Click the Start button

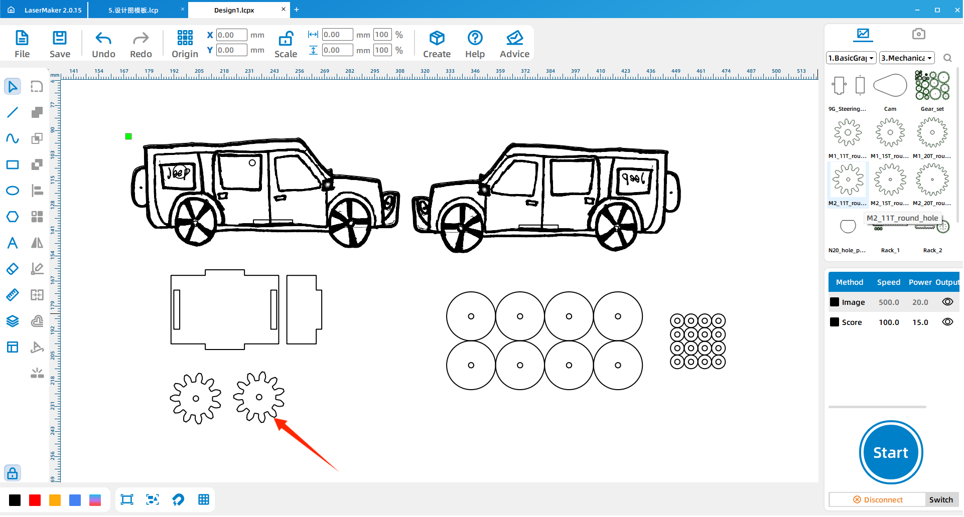(x=891, y=452)
